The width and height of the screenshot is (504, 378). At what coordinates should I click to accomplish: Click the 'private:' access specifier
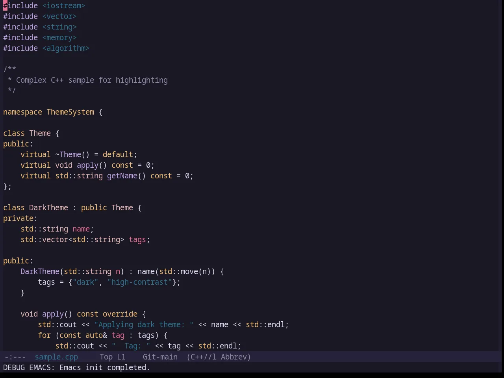[20, 218]
